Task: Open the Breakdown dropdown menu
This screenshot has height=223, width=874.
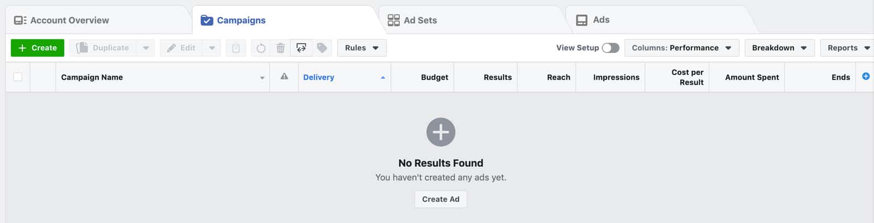Action: (779, 48)
